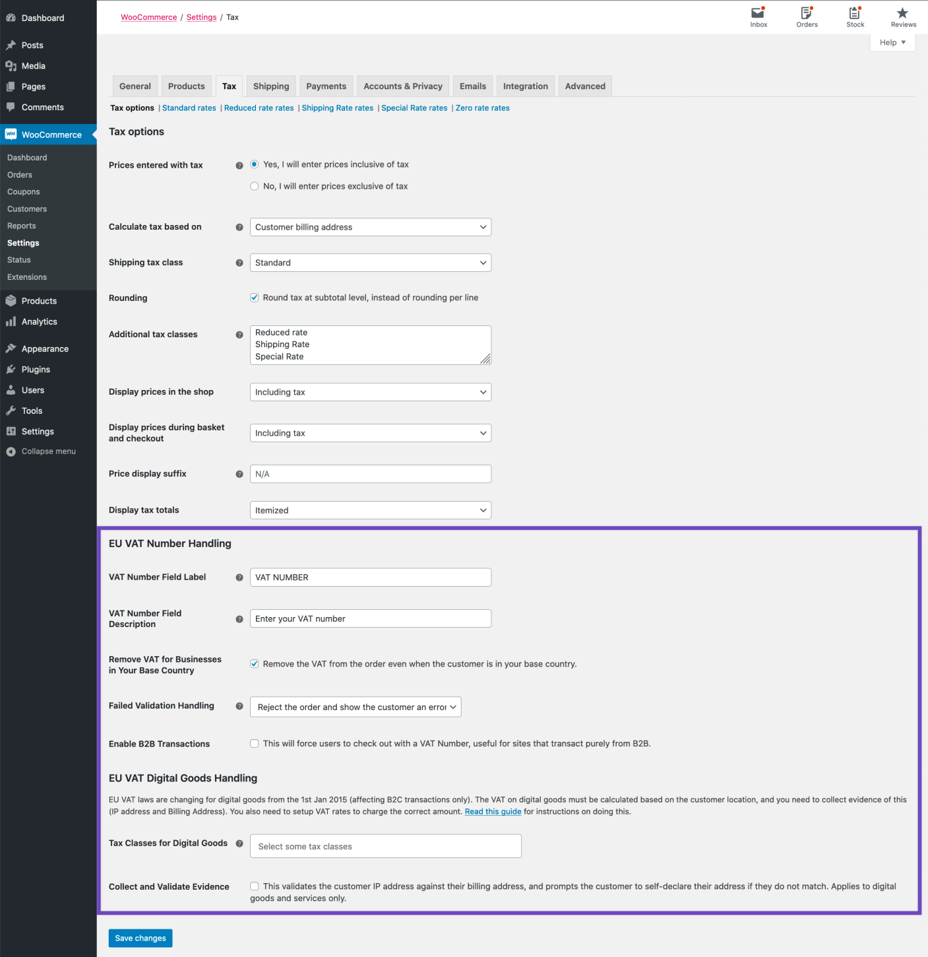Enable B2B Transactions checkbox
The height and width of the screenshot is (957, 928).
255,743
